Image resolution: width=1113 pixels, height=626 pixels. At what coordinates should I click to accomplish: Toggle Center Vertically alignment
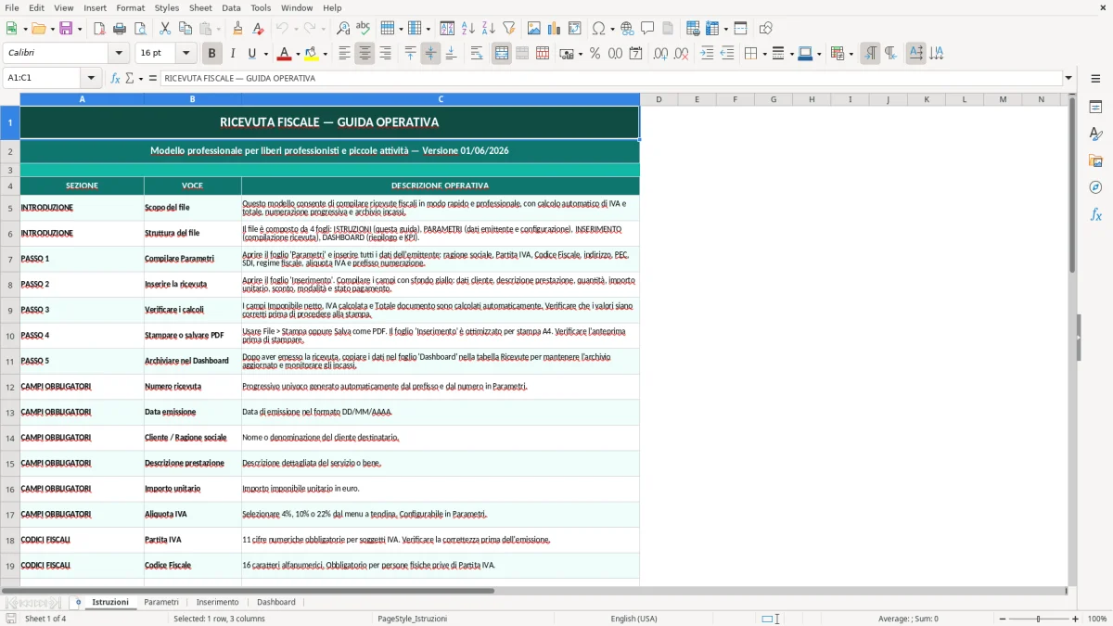point(430,54)
